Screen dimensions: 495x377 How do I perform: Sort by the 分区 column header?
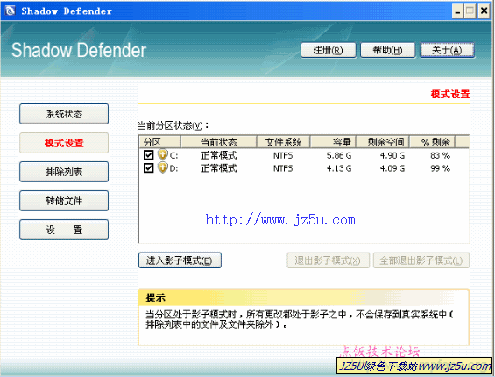pyautogui.click(x=159, y=142)
